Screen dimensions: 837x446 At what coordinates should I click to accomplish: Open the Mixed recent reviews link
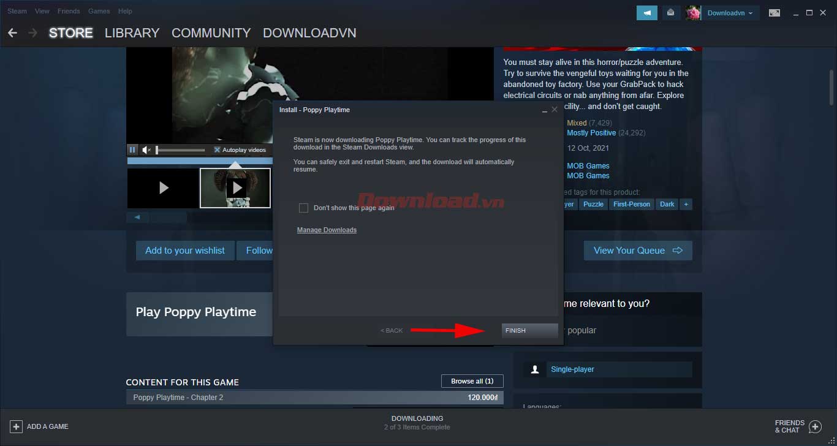(x=577, y=123)
